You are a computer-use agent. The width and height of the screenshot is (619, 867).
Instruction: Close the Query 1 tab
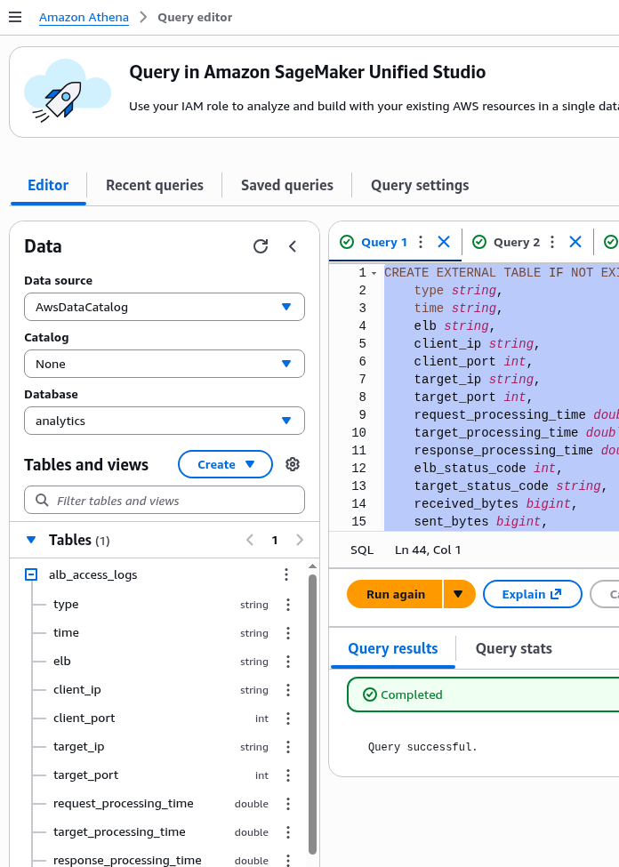tap(444, 242)
